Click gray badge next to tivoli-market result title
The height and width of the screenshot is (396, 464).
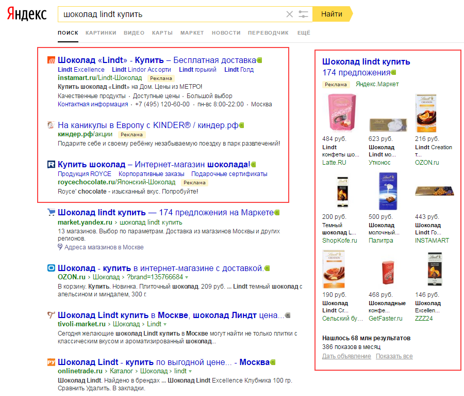point(288,315)
